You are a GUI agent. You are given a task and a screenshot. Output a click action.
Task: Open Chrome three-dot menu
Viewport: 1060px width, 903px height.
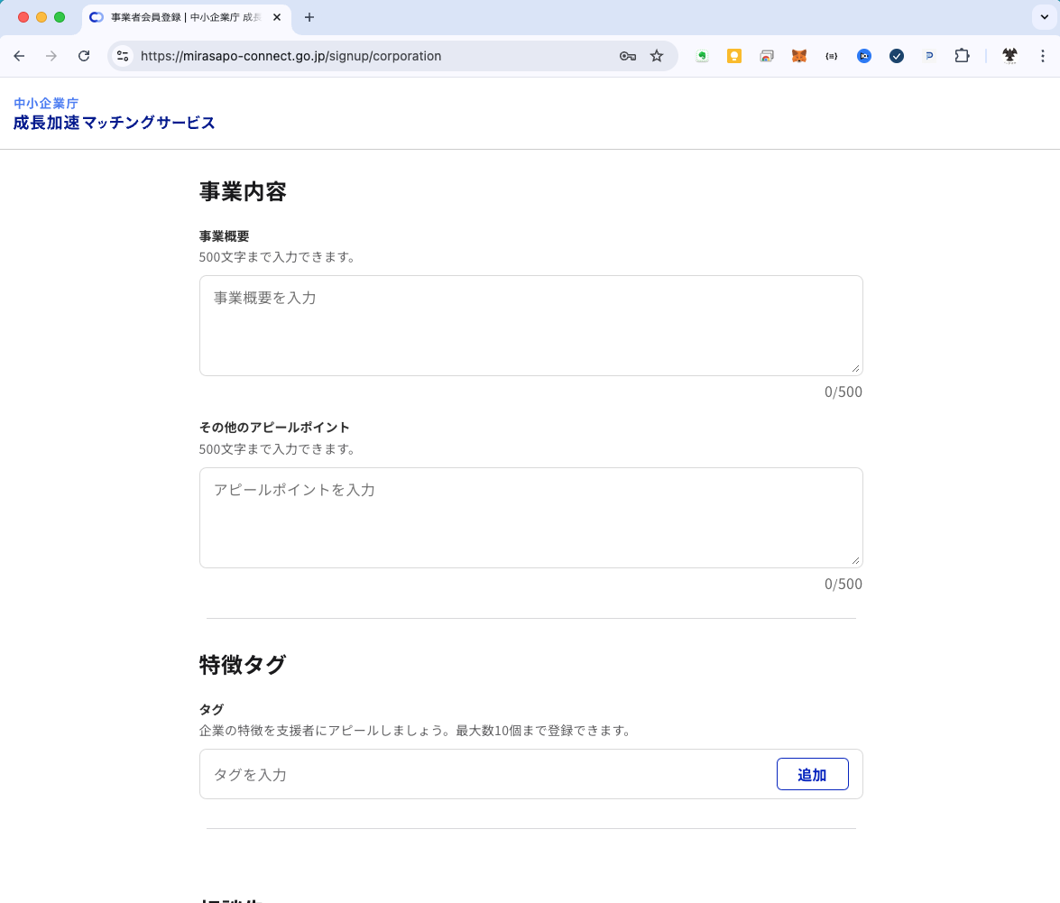[1043, 56]
